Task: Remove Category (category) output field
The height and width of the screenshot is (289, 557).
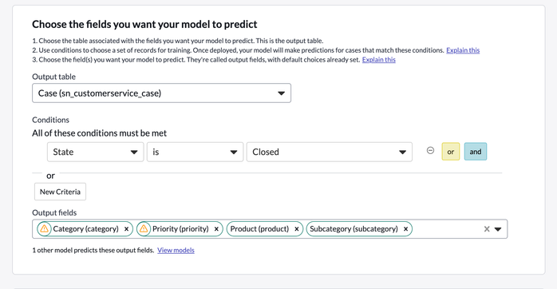Action: (126, 229)
